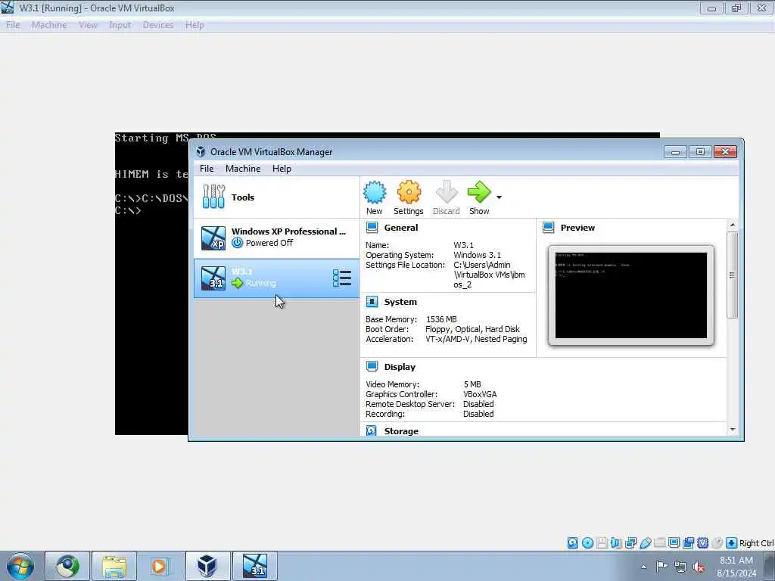
Task: Click the shared folders status indicator
Action: (x=659, y=543)
